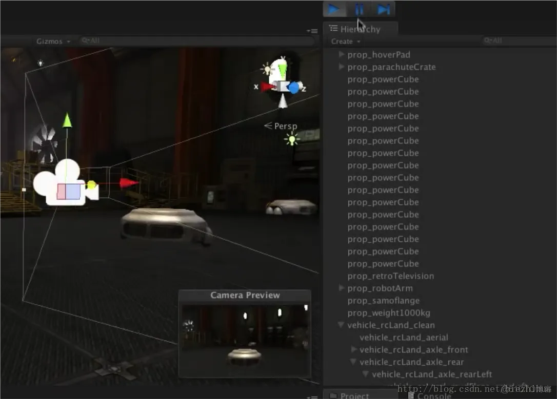Select vehicle_rcLand_aerial in the Hierarchy

404,338
